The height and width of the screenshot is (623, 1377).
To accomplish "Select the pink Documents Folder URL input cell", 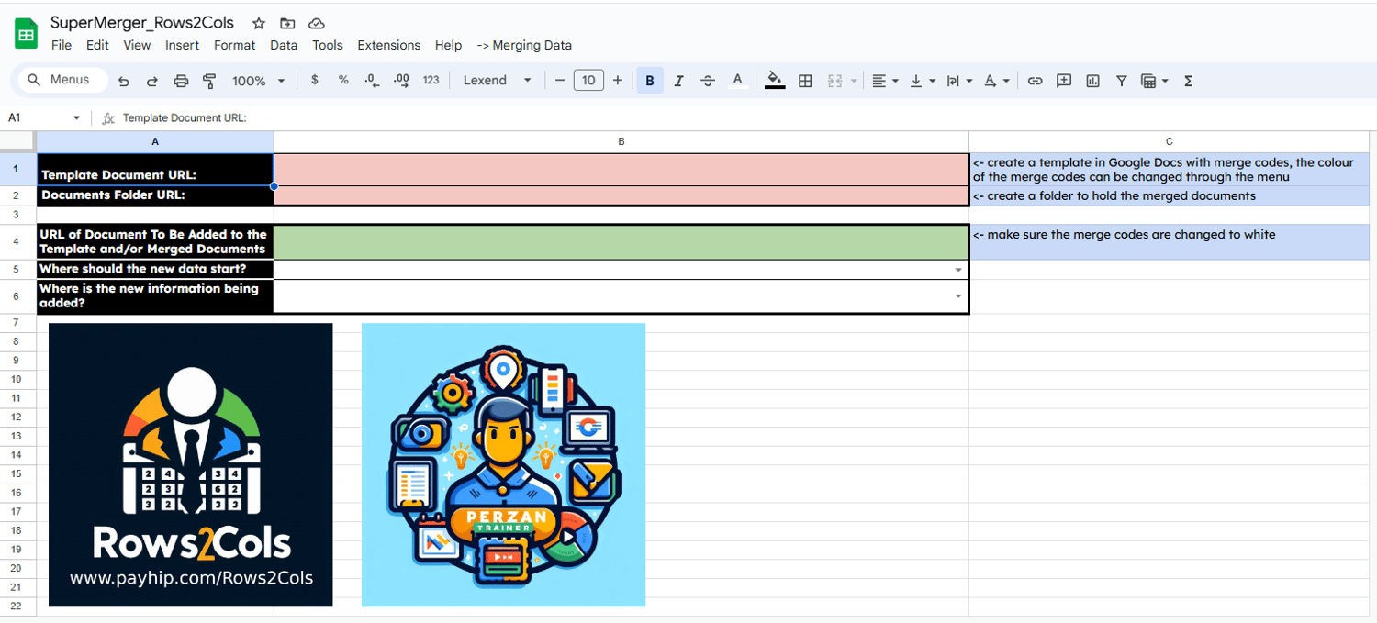I will point(621,195).
